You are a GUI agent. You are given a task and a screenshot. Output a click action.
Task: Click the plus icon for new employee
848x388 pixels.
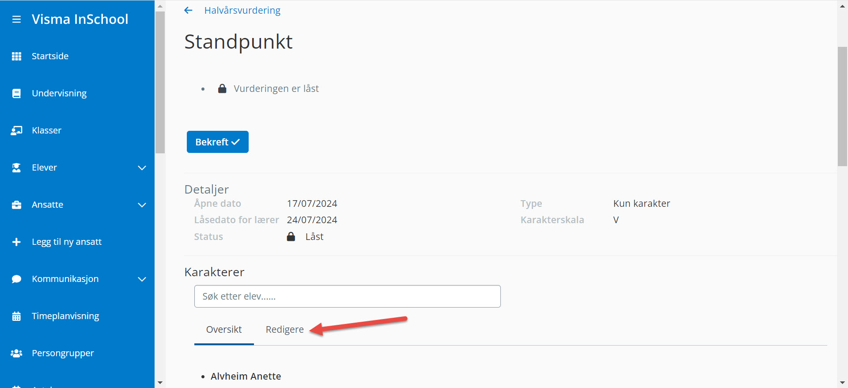(x=16, y=242)
